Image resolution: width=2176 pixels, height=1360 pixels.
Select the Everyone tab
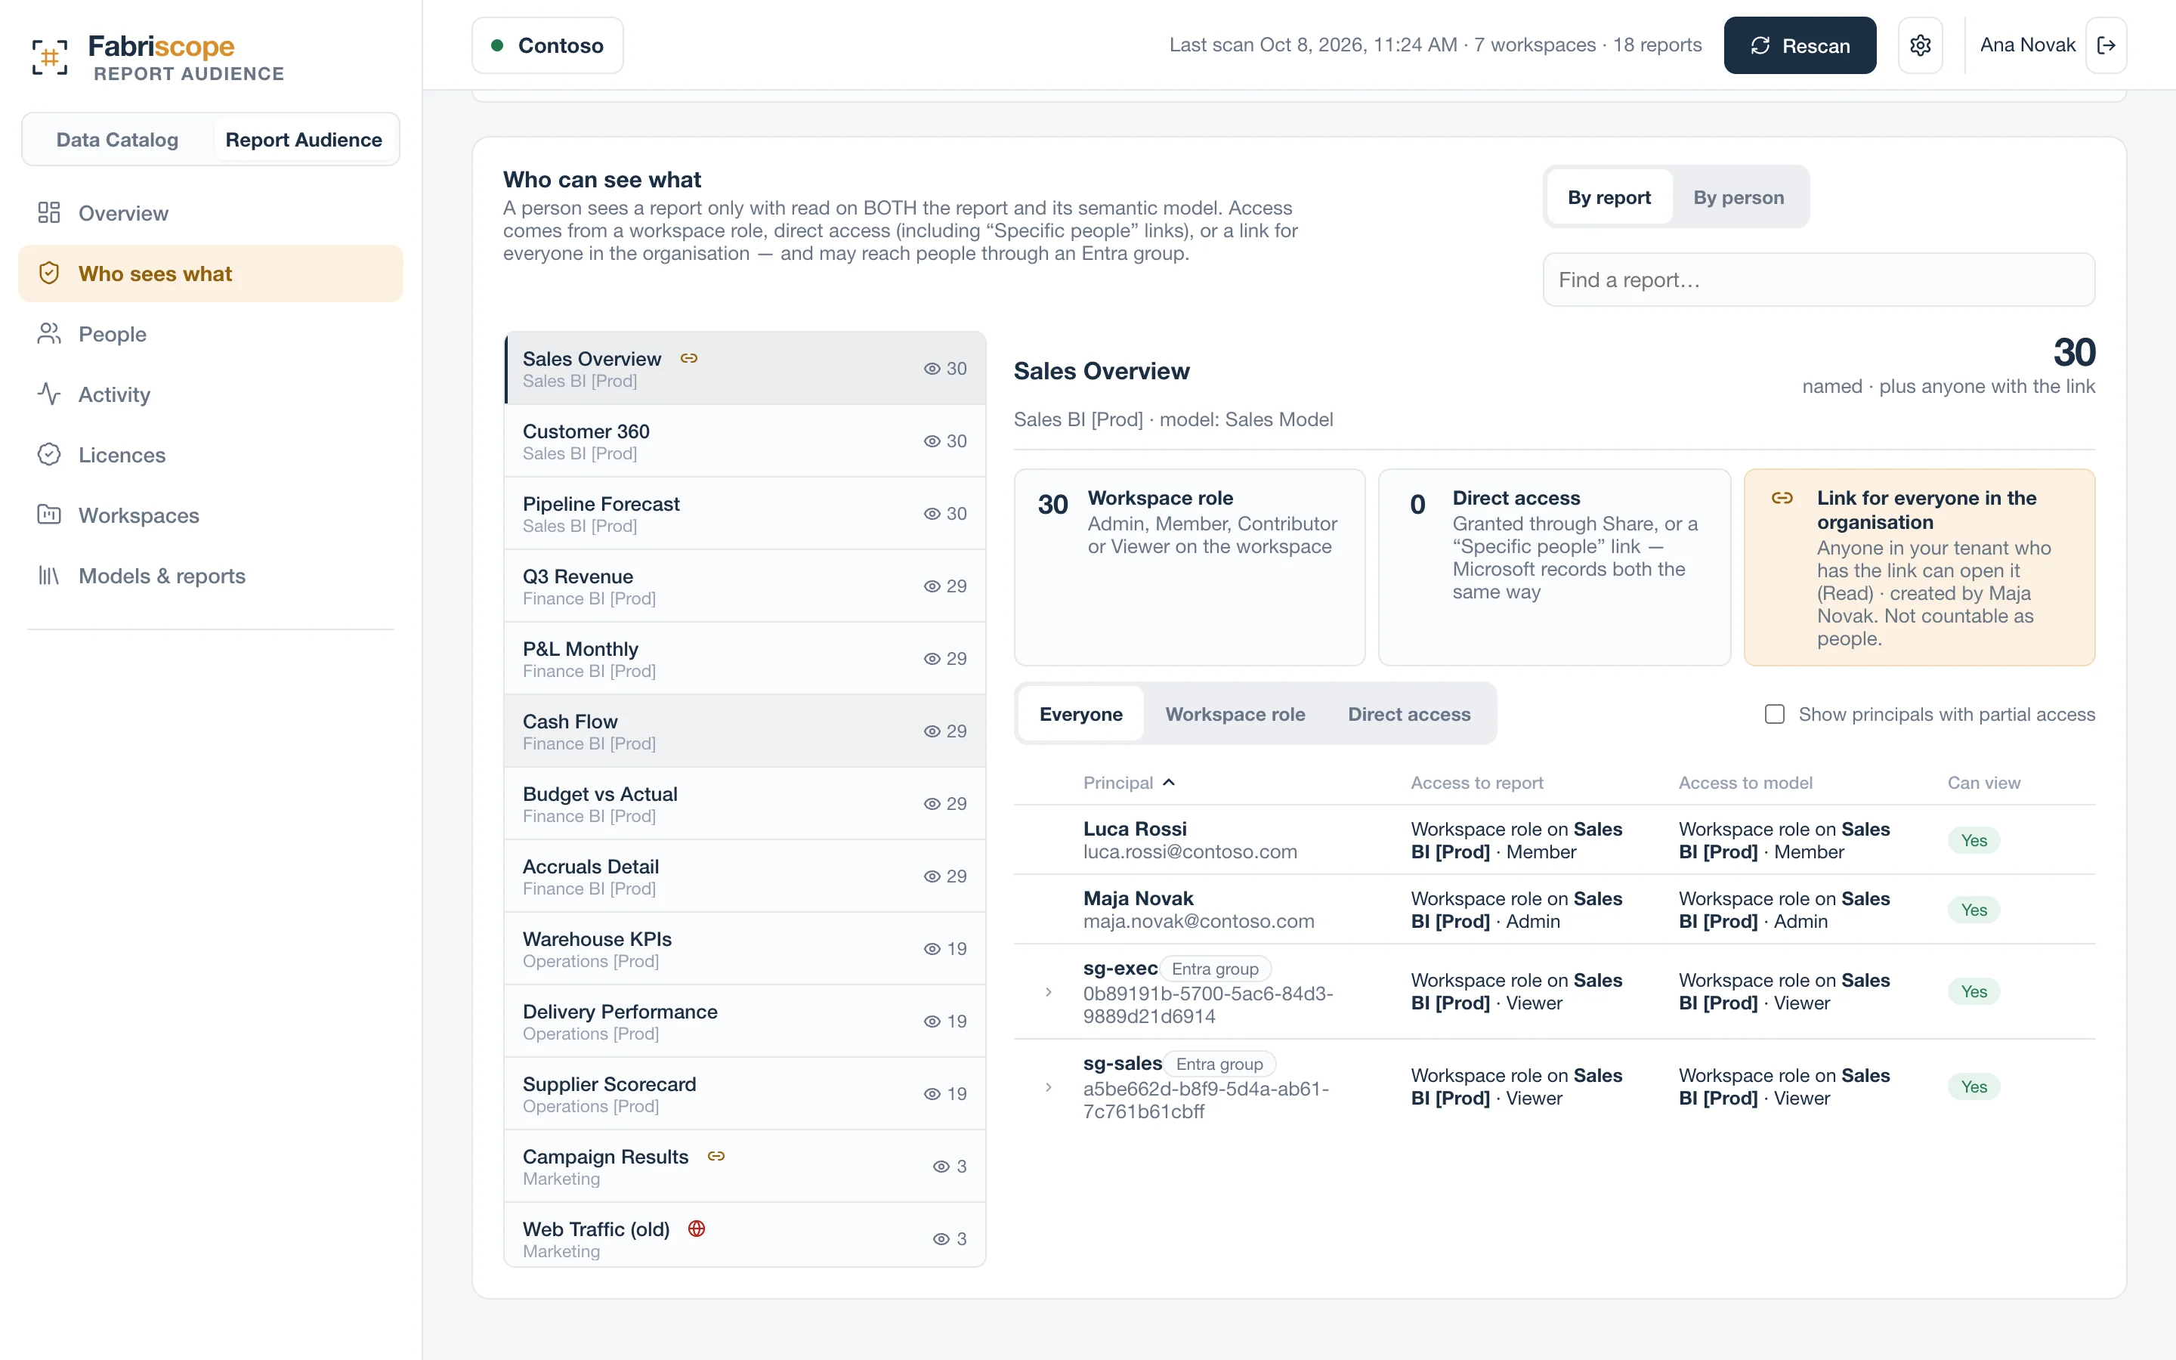coord(1080,714)
